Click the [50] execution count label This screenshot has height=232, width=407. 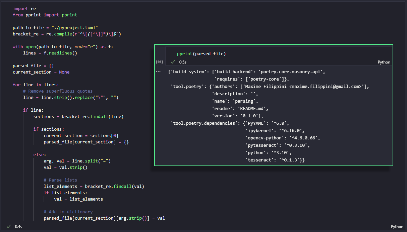[x=159, y=62]
